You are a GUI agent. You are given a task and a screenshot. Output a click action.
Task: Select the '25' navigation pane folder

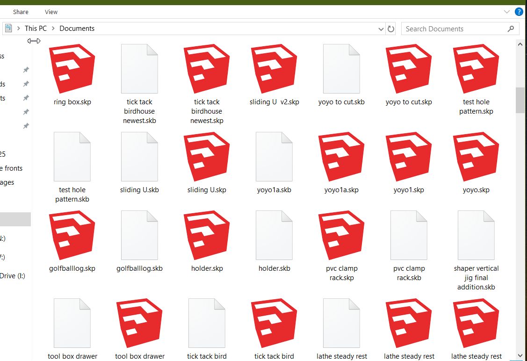[x=3, y=154]
